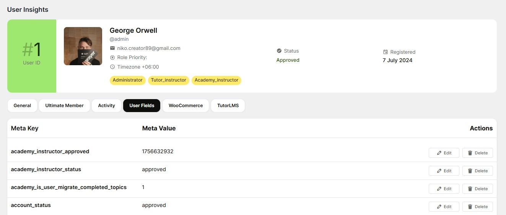The width and height of the screenshot is (506, 215).
Task: Click the Tutor_instructor role badge
Action: 169,80
